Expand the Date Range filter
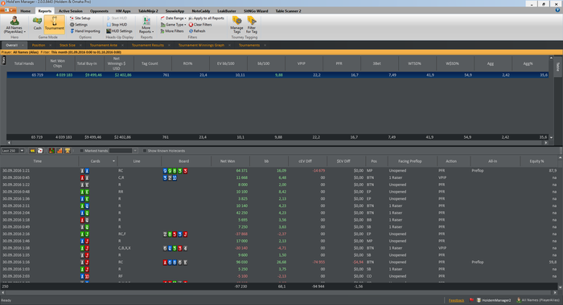 [173, 18]
